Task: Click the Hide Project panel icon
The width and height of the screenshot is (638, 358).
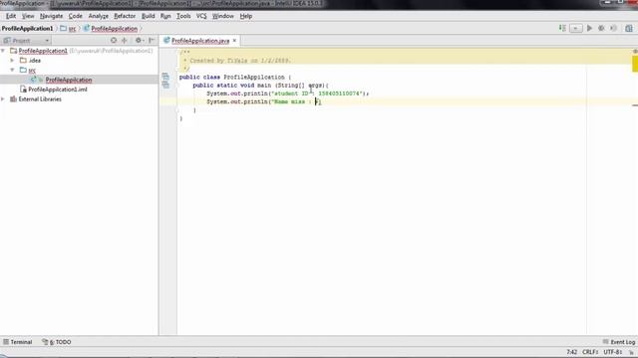Action: pyautogui.click(x=152, y=40)
